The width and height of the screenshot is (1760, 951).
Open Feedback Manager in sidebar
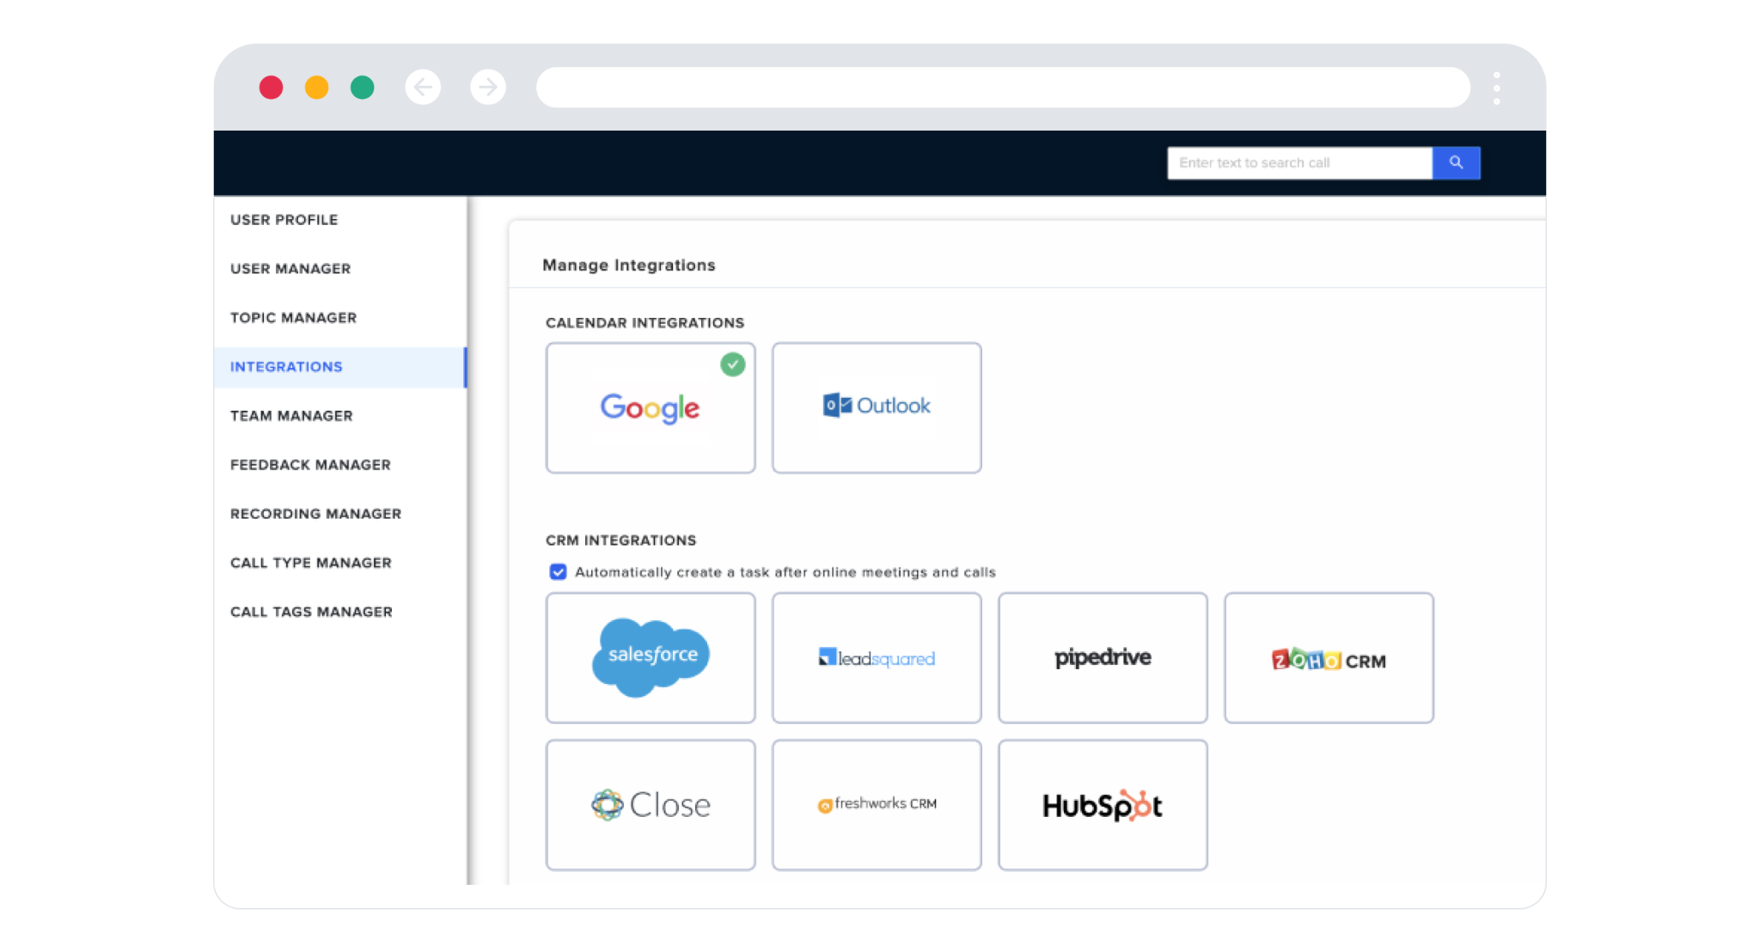(x=310, y=465)
